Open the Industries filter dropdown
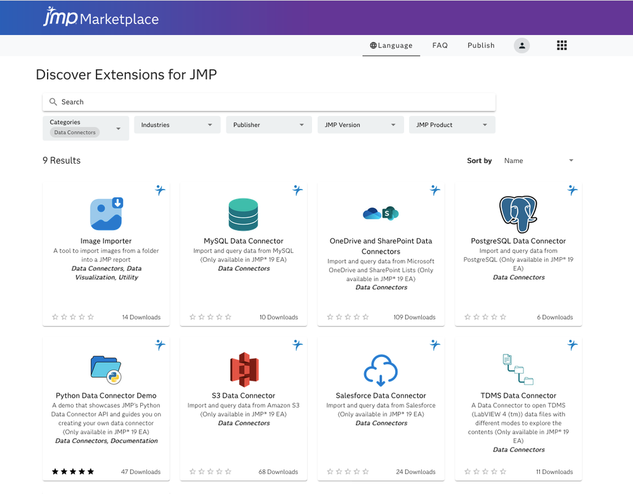This screenshot has height=494, width=633. tap(177, 125)
